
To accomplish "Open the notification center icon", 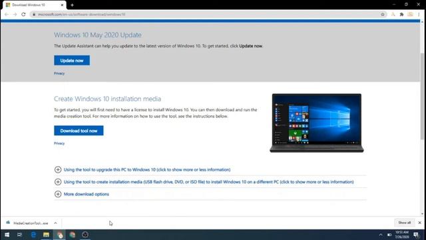I will click(416, 235).
